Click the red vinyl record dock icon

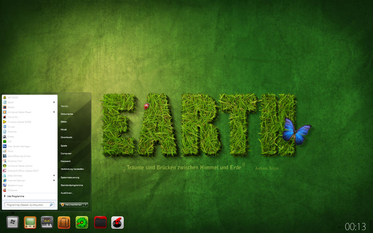click(117, 223)
